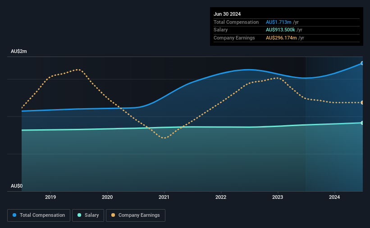
Task: Click the orange Company Earnings legend dot
Action: pos(113,215)
